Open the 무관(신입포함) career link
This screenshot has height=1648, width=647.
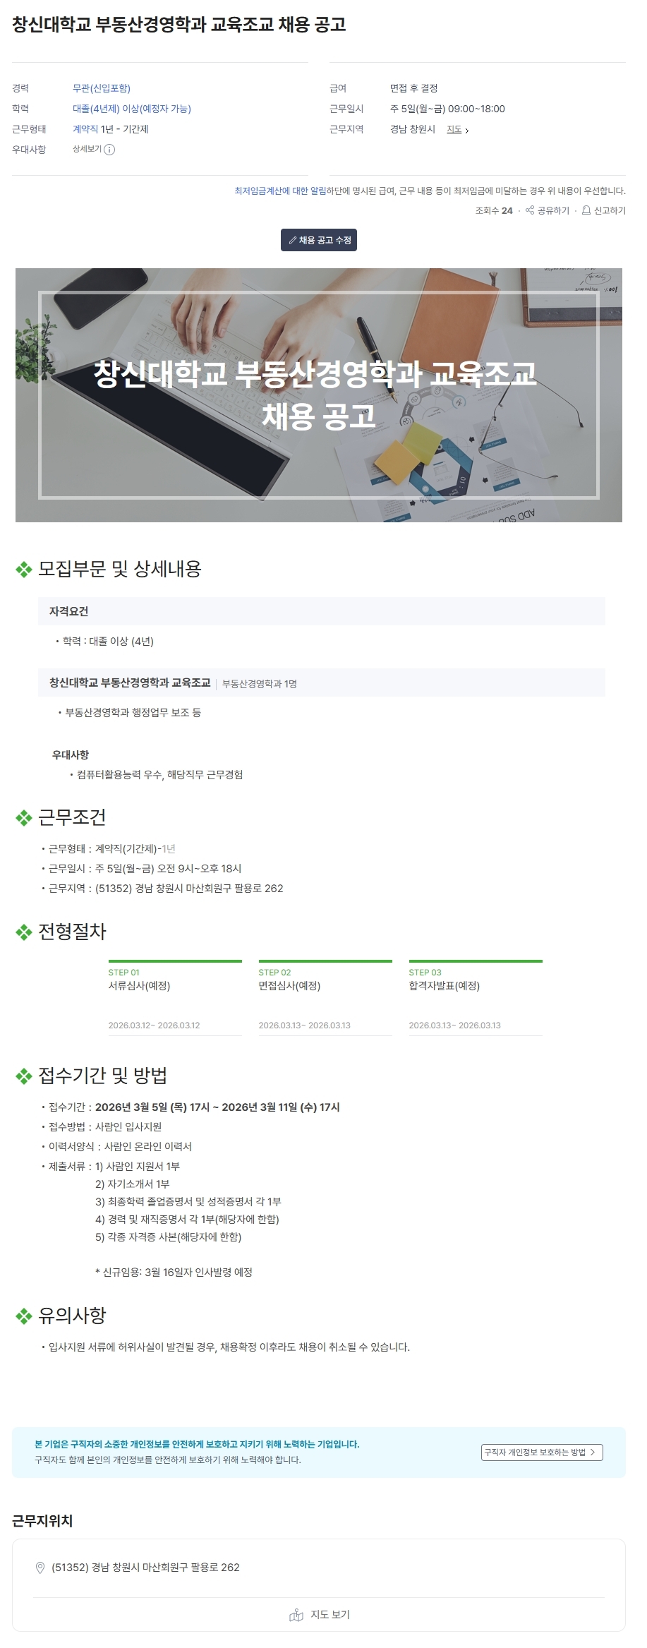[x=102, y=88]
